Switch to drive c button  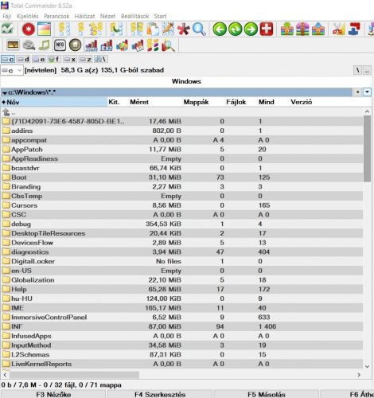pyautogui.click(x=8, y=59)
